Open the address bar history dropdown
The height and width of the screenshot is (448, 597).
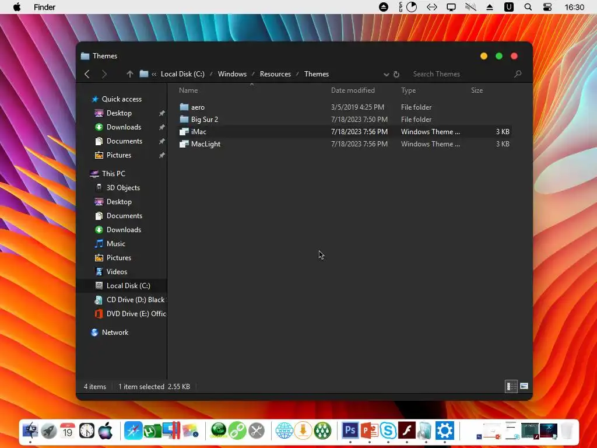[x=386, y=74]
